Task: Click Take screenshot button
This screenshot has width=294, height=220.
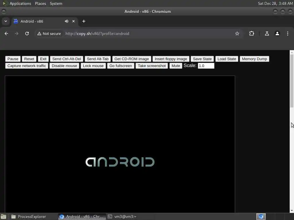Action: tap(152, 66)
